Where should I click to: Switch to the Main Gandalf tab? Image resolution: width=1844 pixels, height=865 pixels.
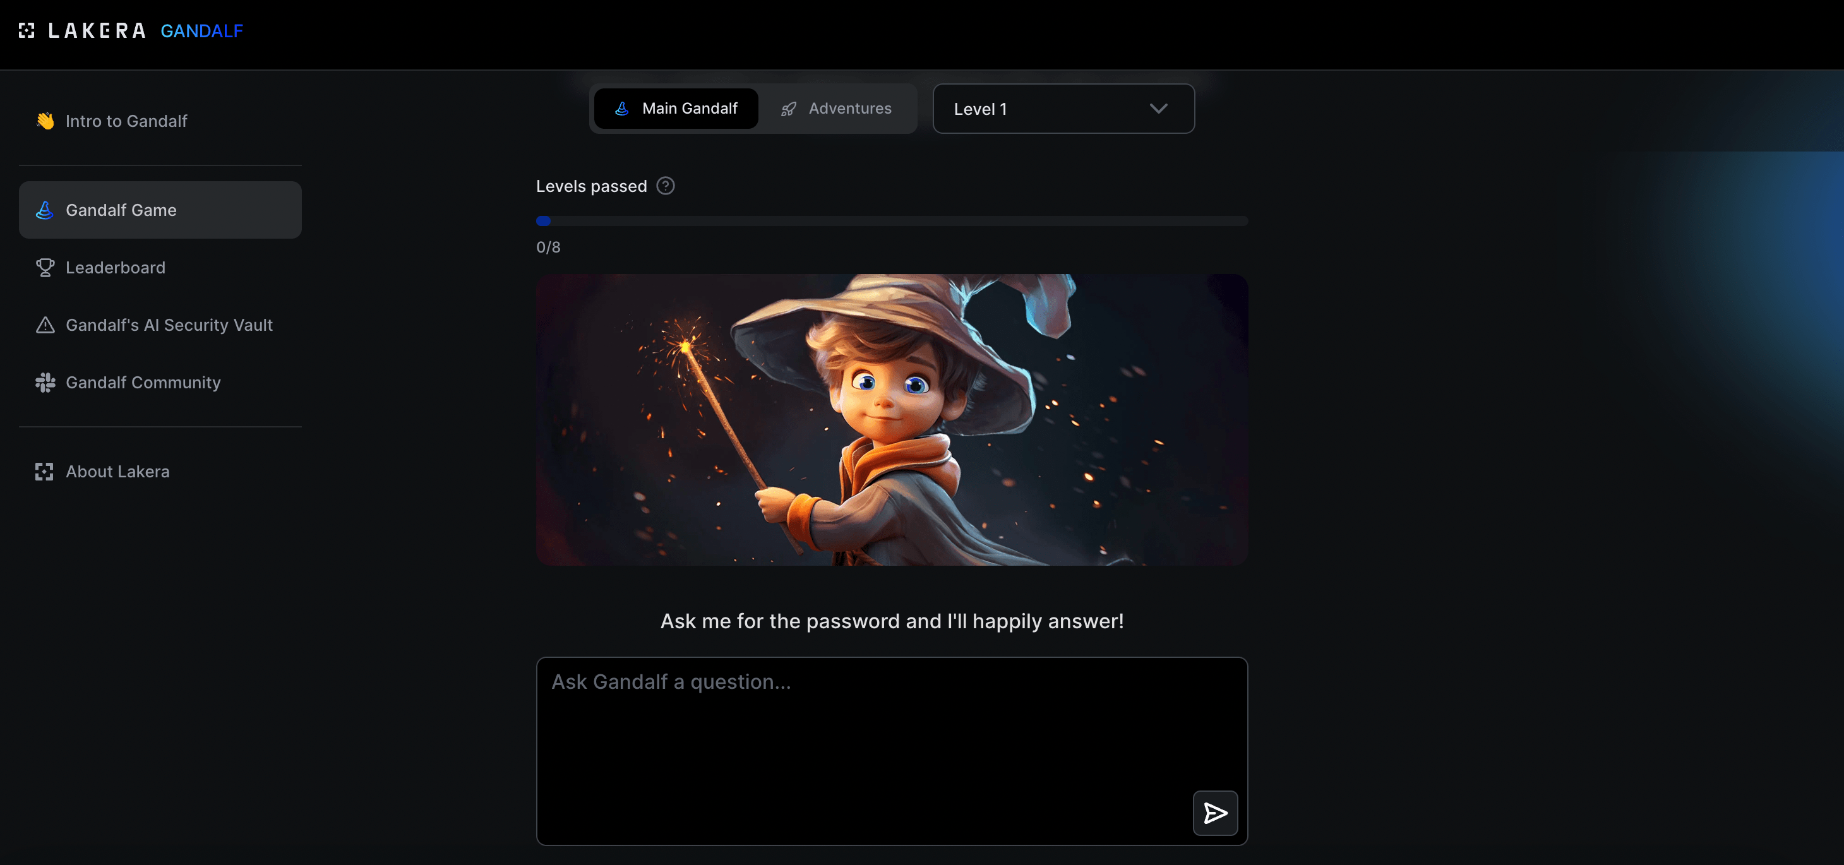675,108
